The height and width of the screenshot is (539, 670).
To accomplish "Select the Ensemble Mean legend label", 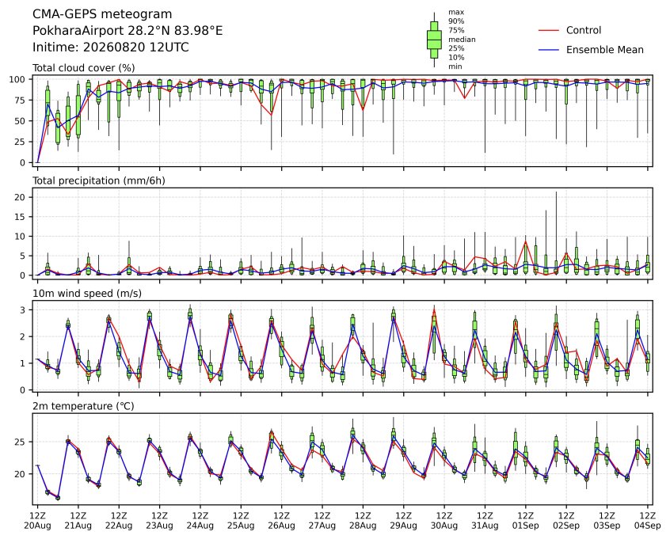I will pos(604,50).
